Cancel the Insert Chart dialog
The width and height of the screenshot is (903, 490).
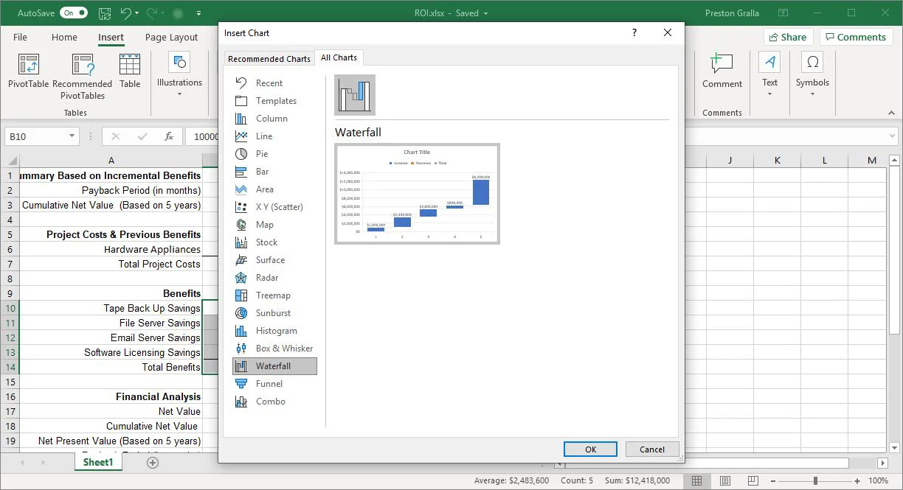click(652, 449)
